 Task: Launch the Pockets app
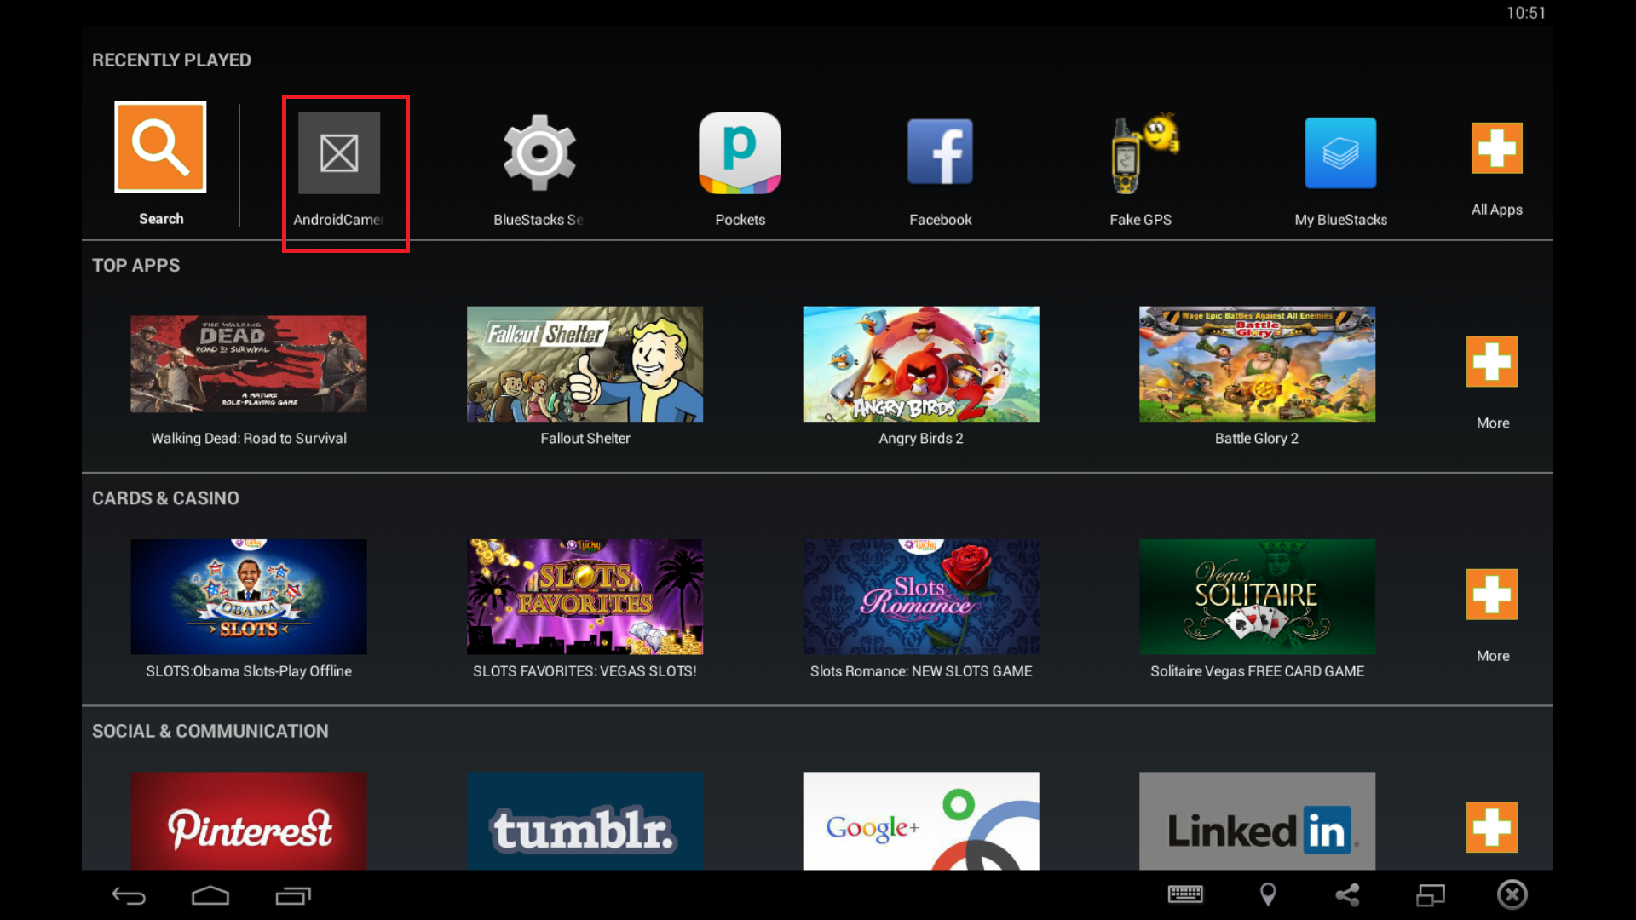(740, 153)
